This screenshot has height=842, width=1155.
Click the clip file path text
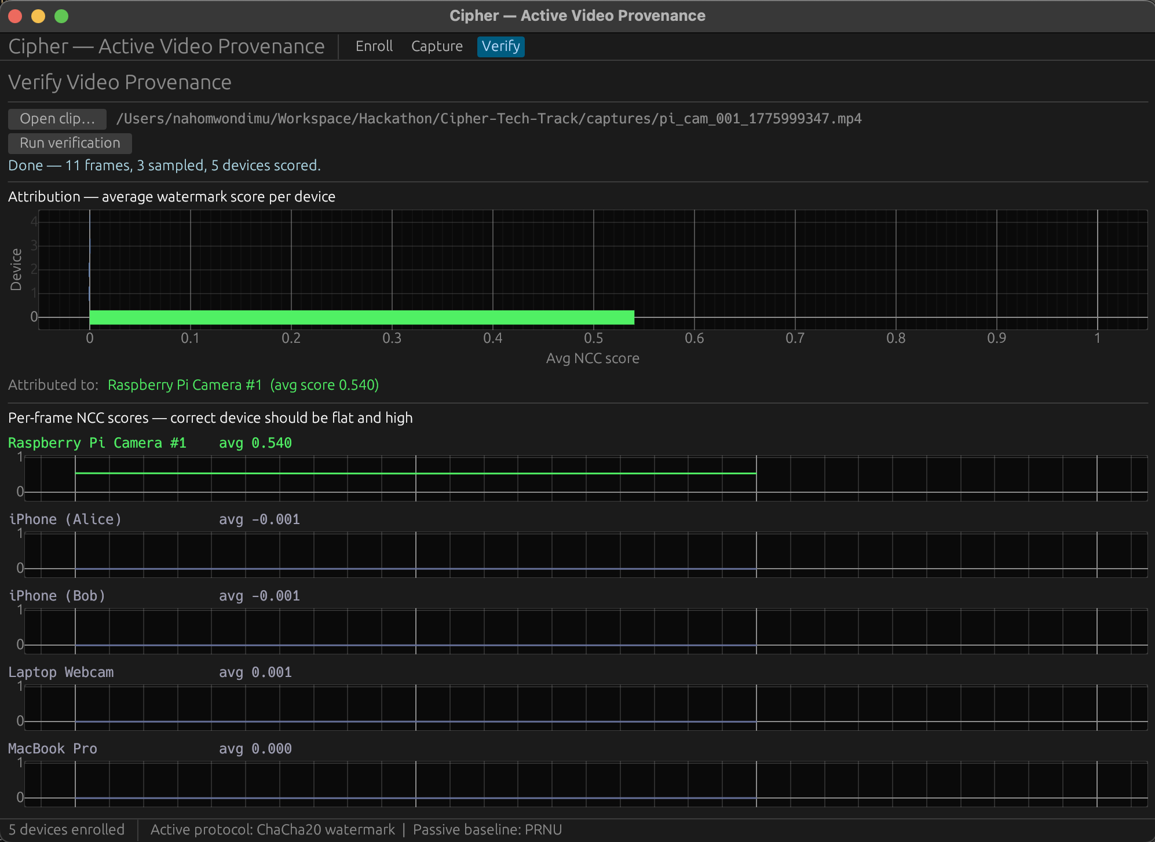(x=488, y=119)
